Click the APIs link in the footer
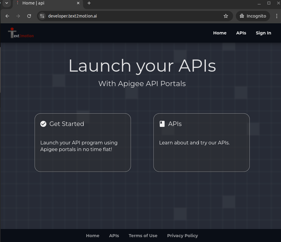Viewport: 281px width, 242px height. pos(114,236)
